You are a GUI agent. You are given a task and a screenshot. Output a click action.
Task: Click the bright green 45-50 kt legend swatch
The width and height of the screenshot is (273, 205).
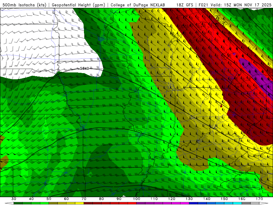click(x=44, y=203)
